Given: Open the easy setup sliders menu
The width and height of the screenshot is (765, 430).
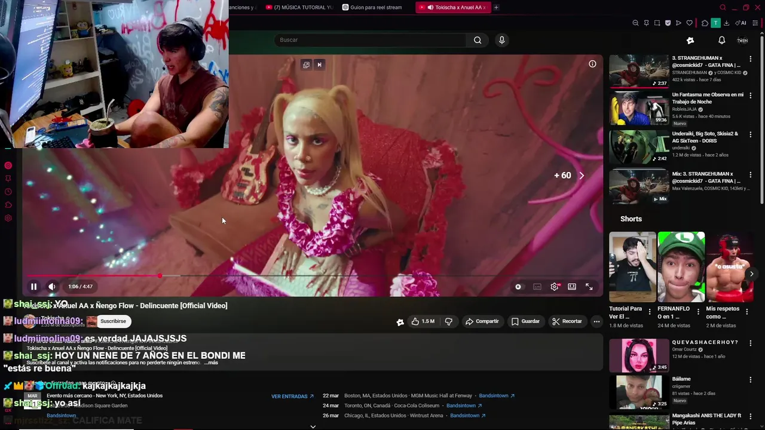Looking at the screenshot, I should [x=755, y=23].
